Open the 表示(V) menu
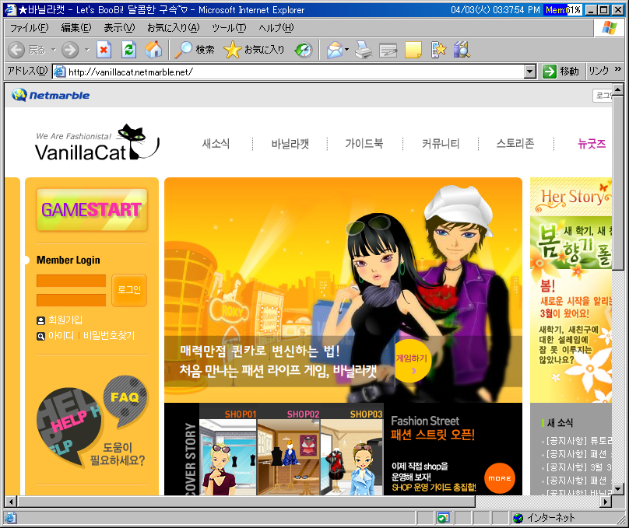Viewport: 629px width, 528px height. 118,28
